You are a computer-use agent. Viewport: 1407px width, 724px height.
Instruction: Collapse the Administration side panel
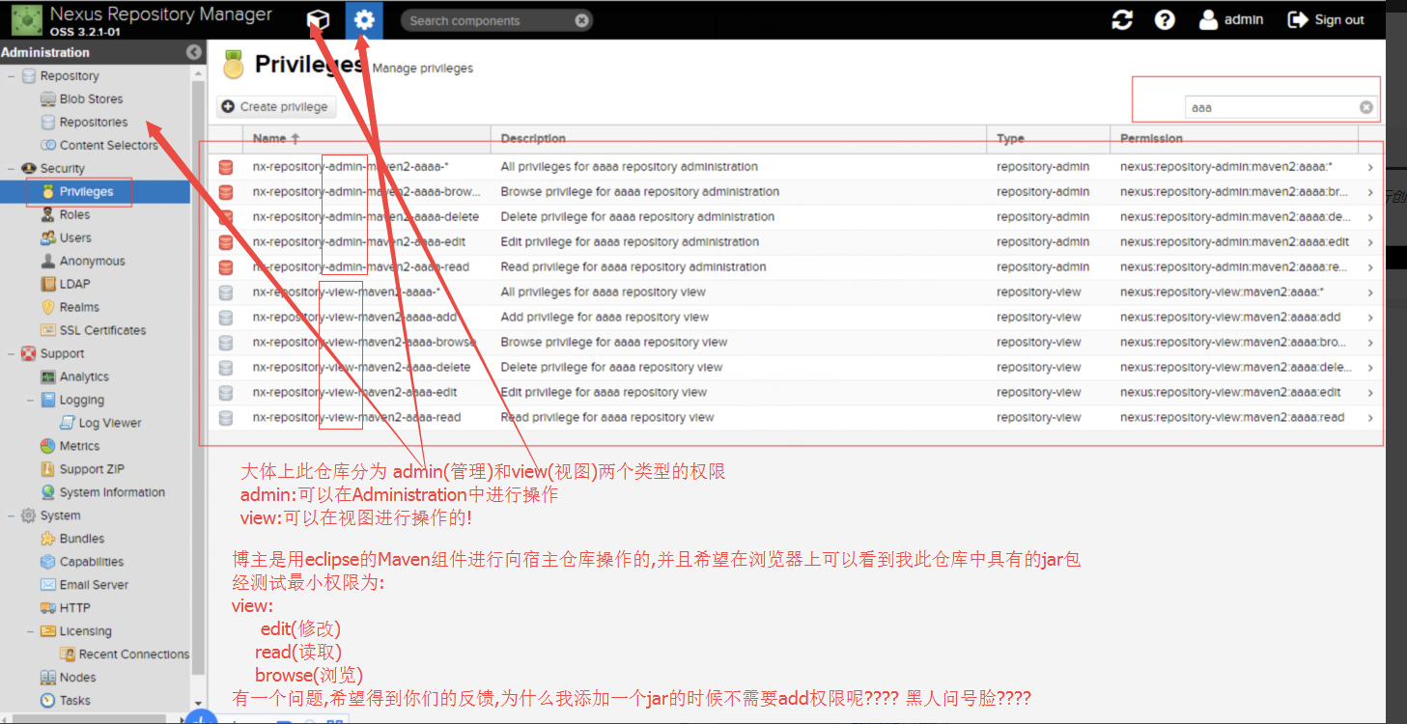(194, 52)
